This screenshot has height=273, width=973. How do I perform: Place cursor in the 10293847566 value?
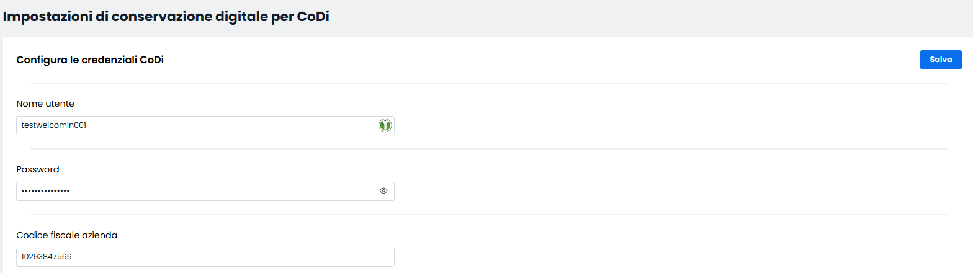click(47, 257)
